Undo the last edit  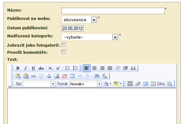click(80, 76)
